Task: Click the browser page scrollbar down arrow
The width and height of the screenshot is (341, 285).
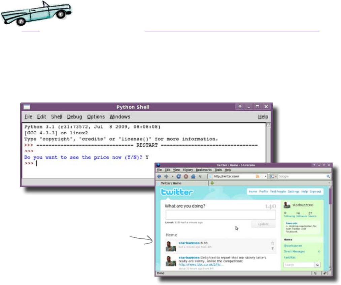Action: tap(330, 269)
